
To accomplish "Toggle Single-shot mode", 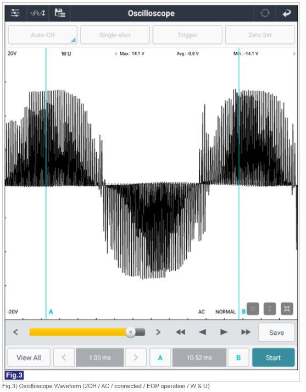I will (115, 35).
